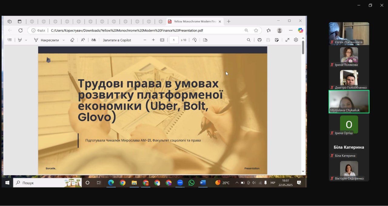Print the PDF document

tap(259, 40)
